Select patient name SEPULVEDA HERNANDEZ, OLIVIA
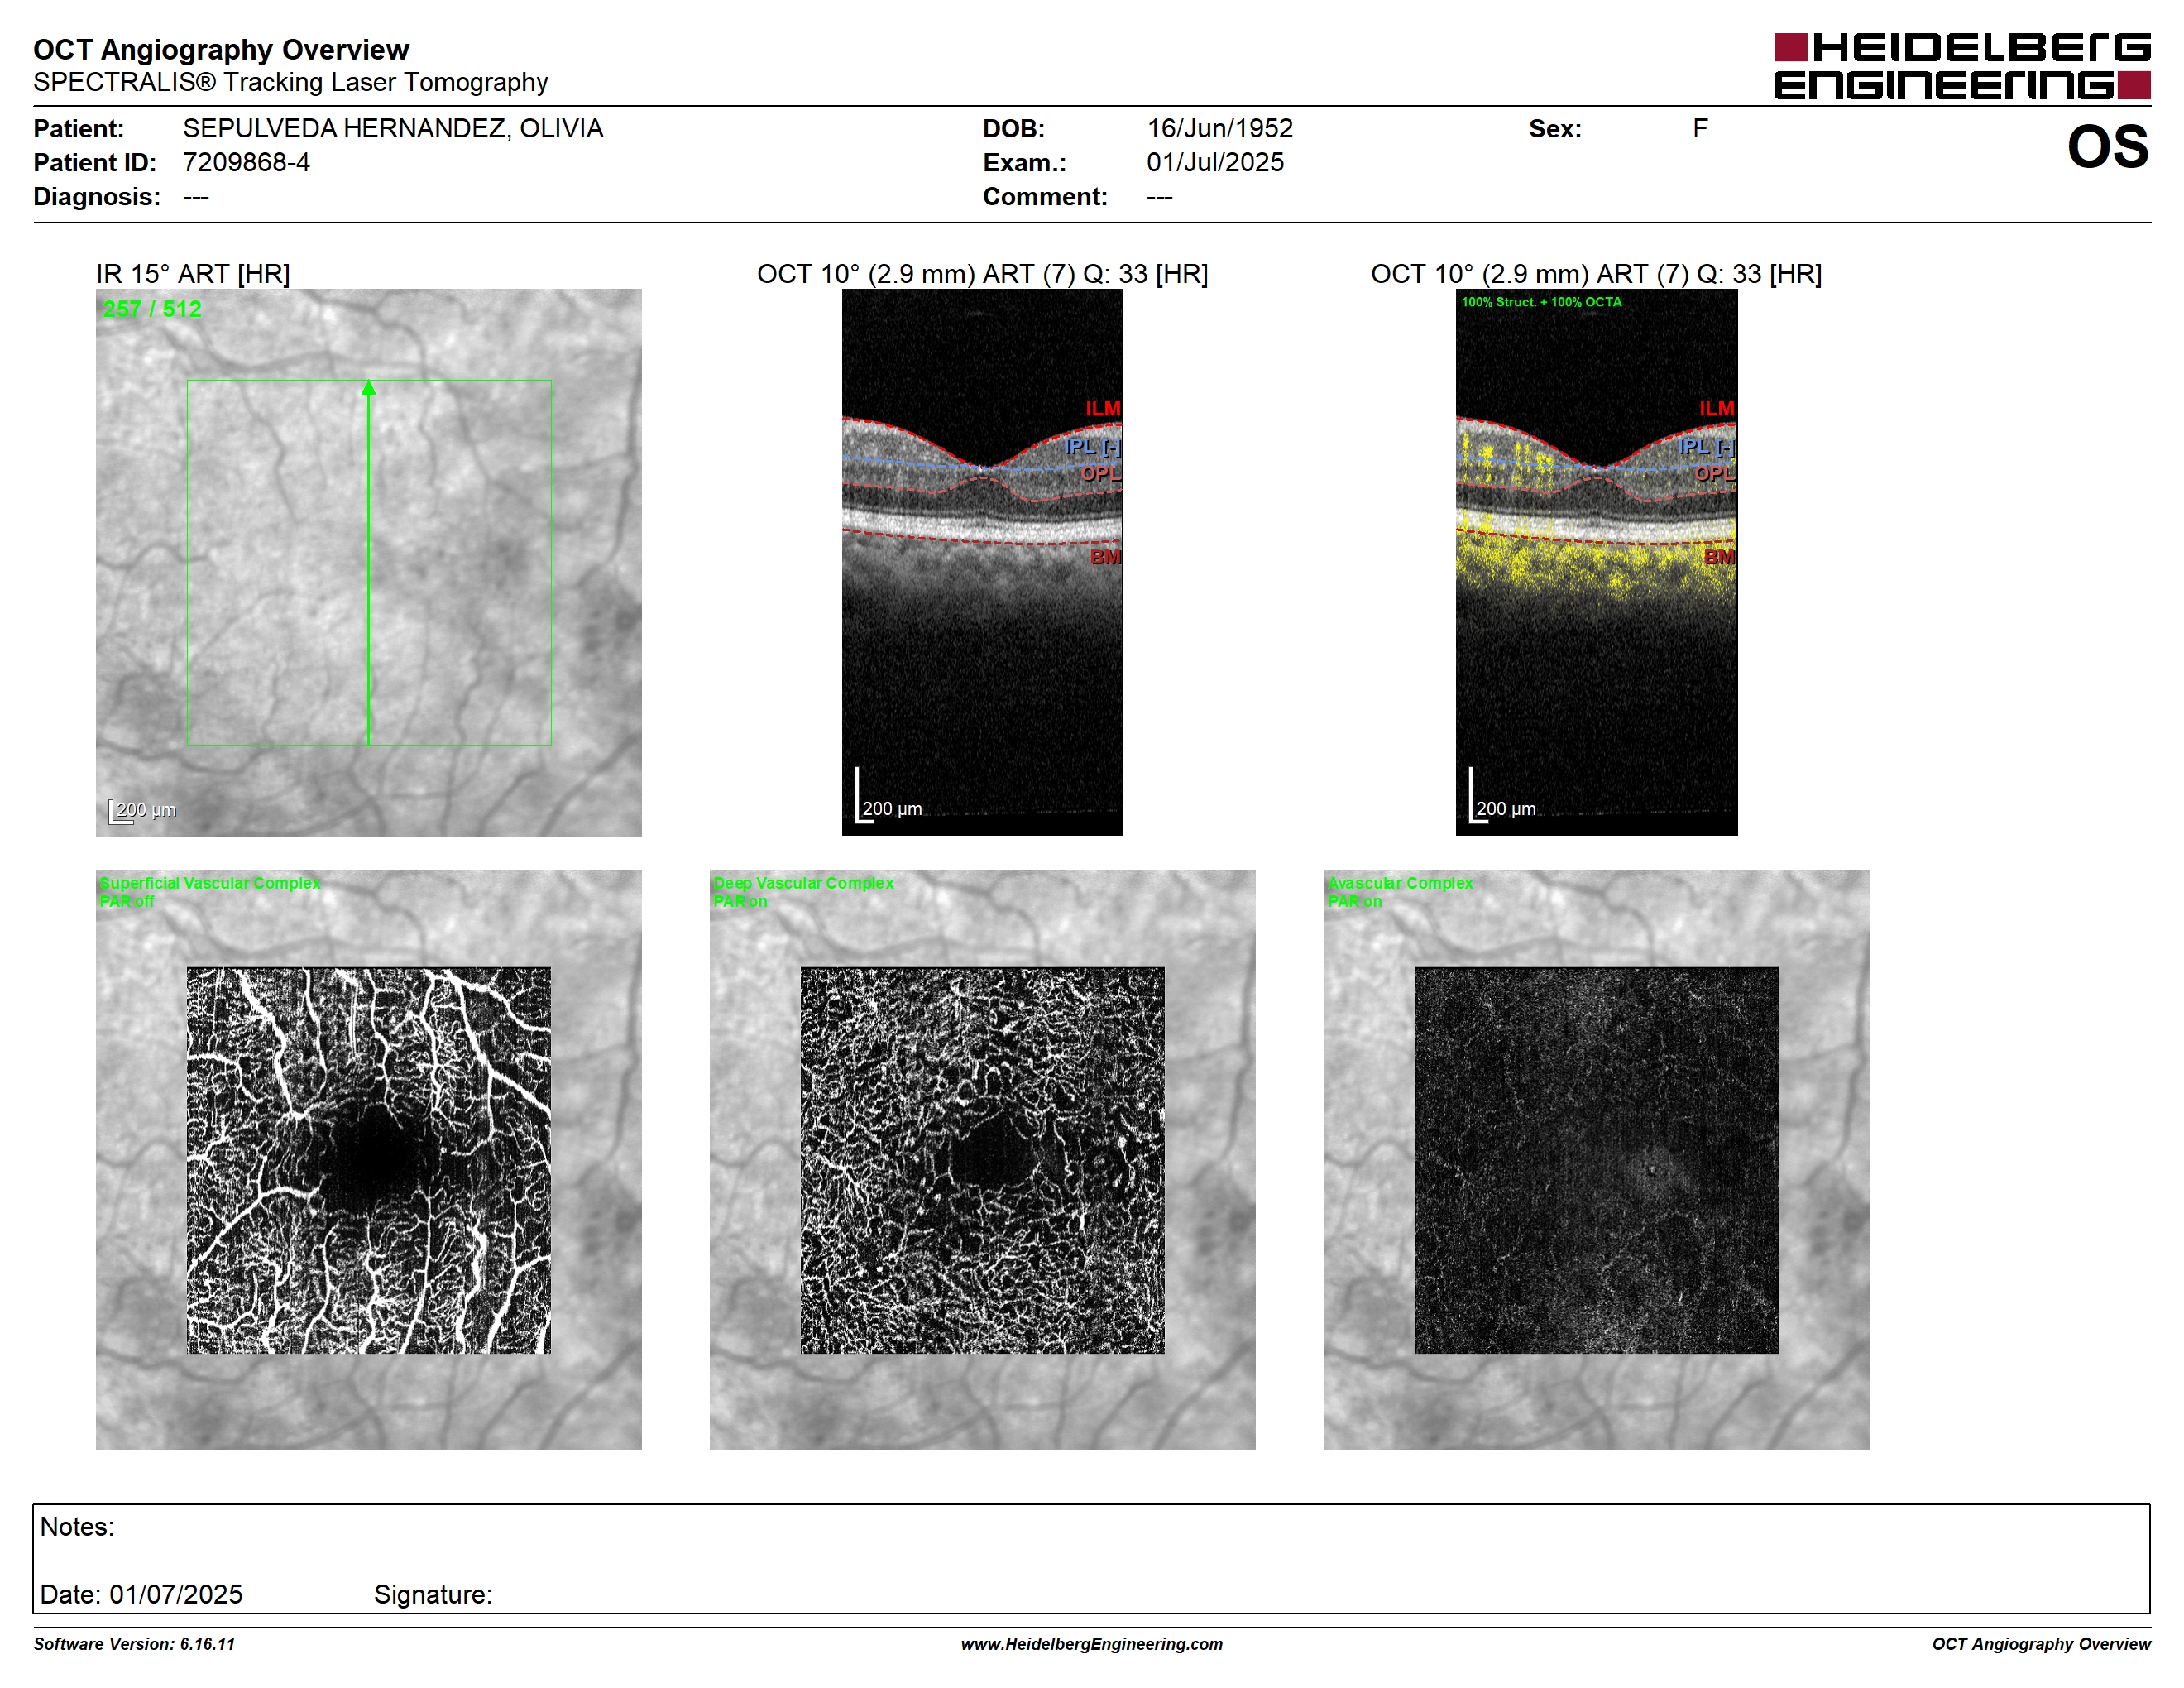 tap(393, 129)
